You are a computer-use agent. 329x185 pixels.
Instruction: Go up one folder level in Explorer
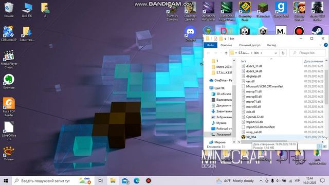(x=226, y=53)
